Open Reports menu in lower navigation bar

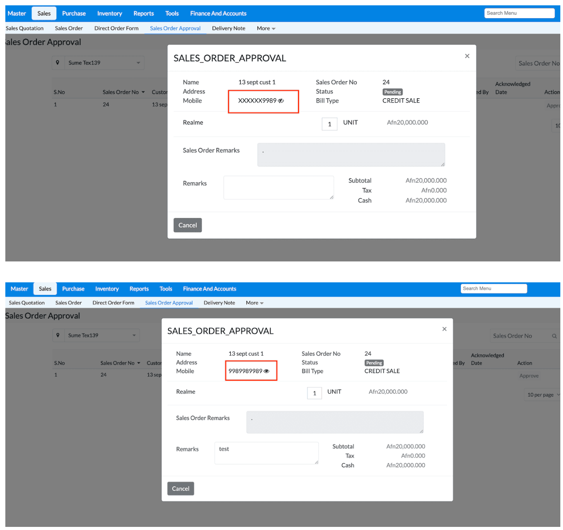(139, 289)
